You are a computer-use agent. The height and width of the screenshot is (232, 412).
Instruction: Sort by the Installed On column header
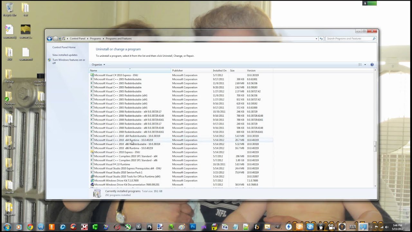coord(220,71)
